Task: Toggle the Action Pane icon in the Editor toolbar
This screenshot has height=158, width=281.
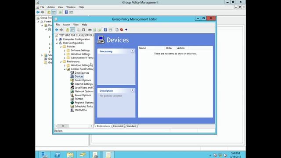Action: 110,30
